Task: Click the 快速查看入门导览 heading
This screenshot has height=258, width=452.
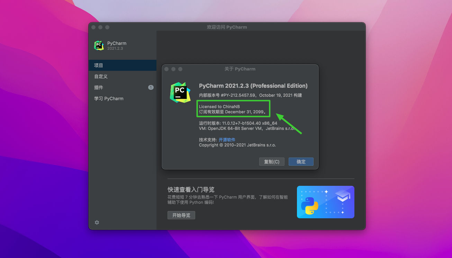Action: pos(191,190)
